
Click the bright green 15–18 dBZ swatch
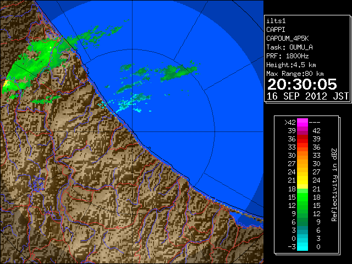coord(302,197)
